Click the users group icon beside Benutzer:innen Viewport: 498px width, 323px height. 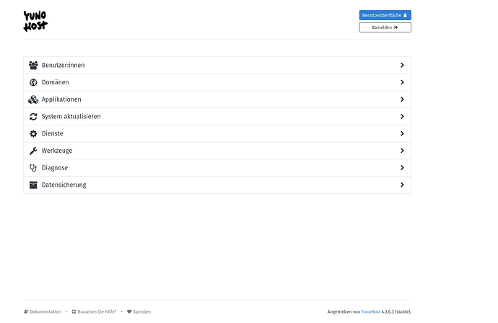click(33, 65)
